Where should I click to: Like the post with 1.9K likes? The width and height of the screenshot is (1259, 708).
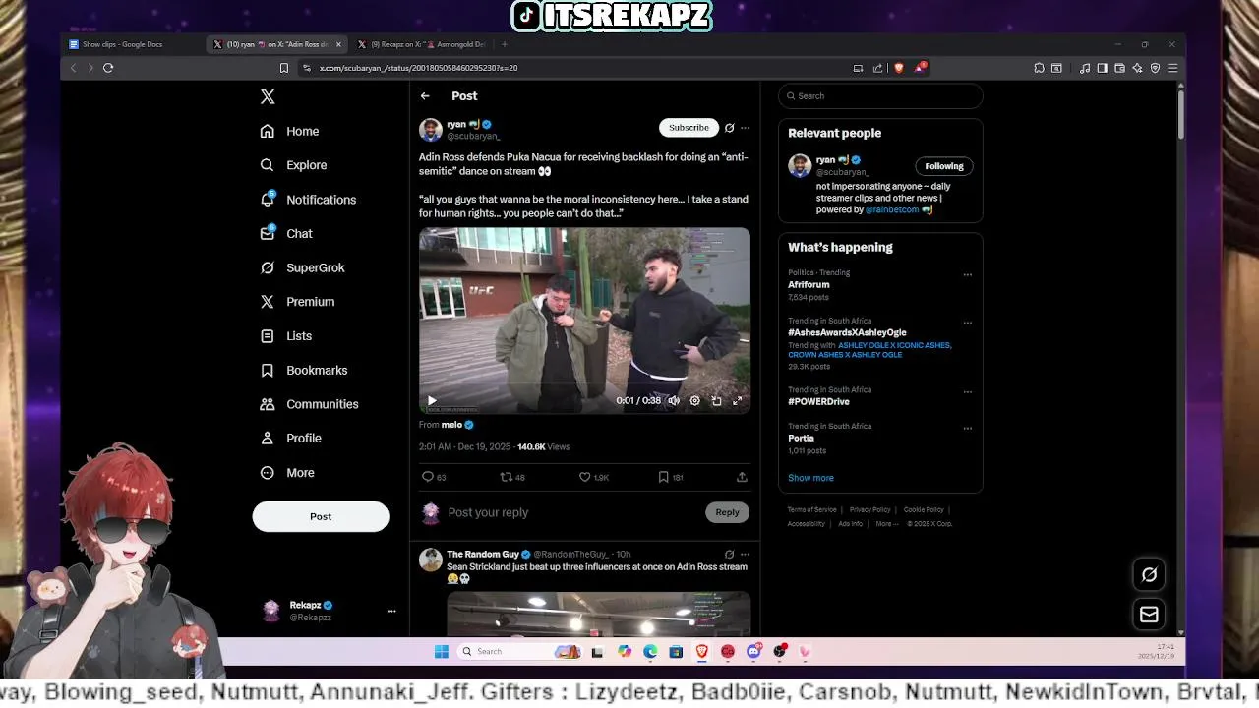[x=594, y=477]
